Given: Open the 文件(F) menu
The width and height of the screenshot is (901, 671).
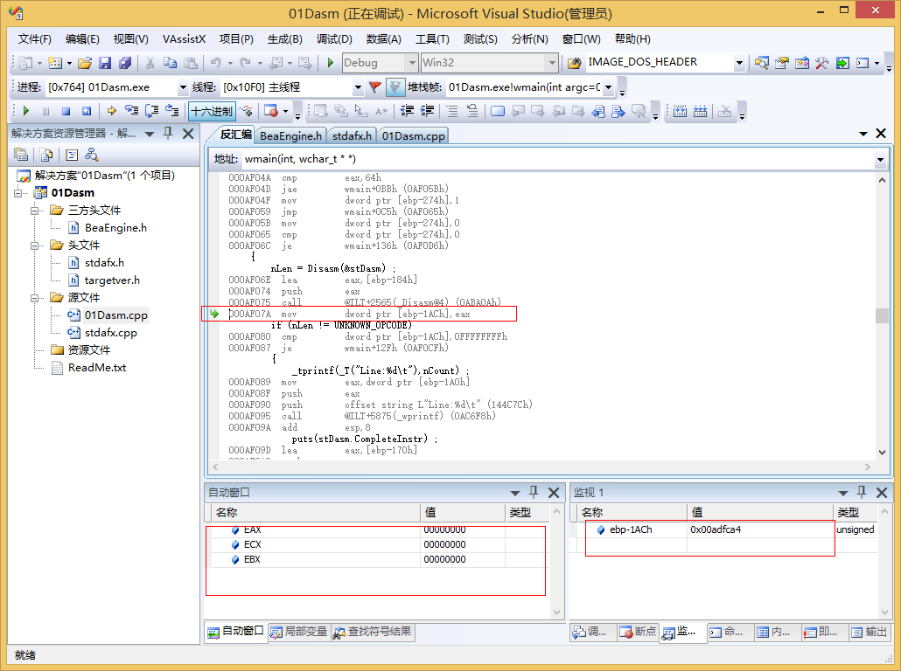Looking at the screenshot, I should click(34, 39).
